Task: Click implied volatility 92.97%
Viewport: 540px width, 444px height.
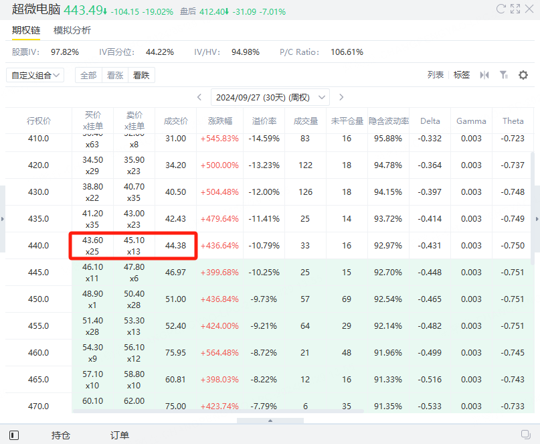Action: click(x=388, y=246)
